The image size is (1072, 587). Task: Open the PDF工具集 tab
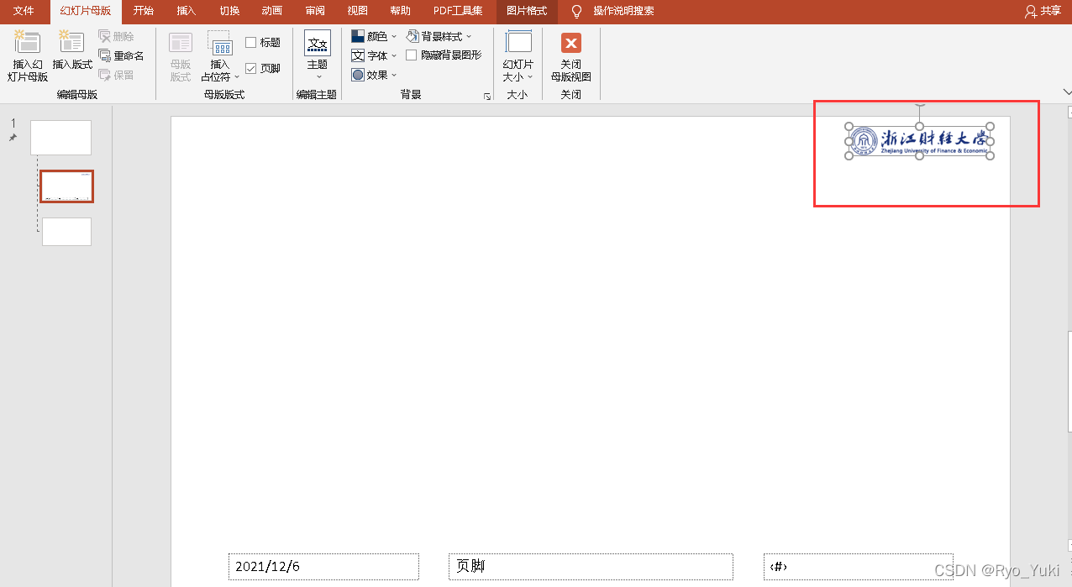(x=458, y=11)
